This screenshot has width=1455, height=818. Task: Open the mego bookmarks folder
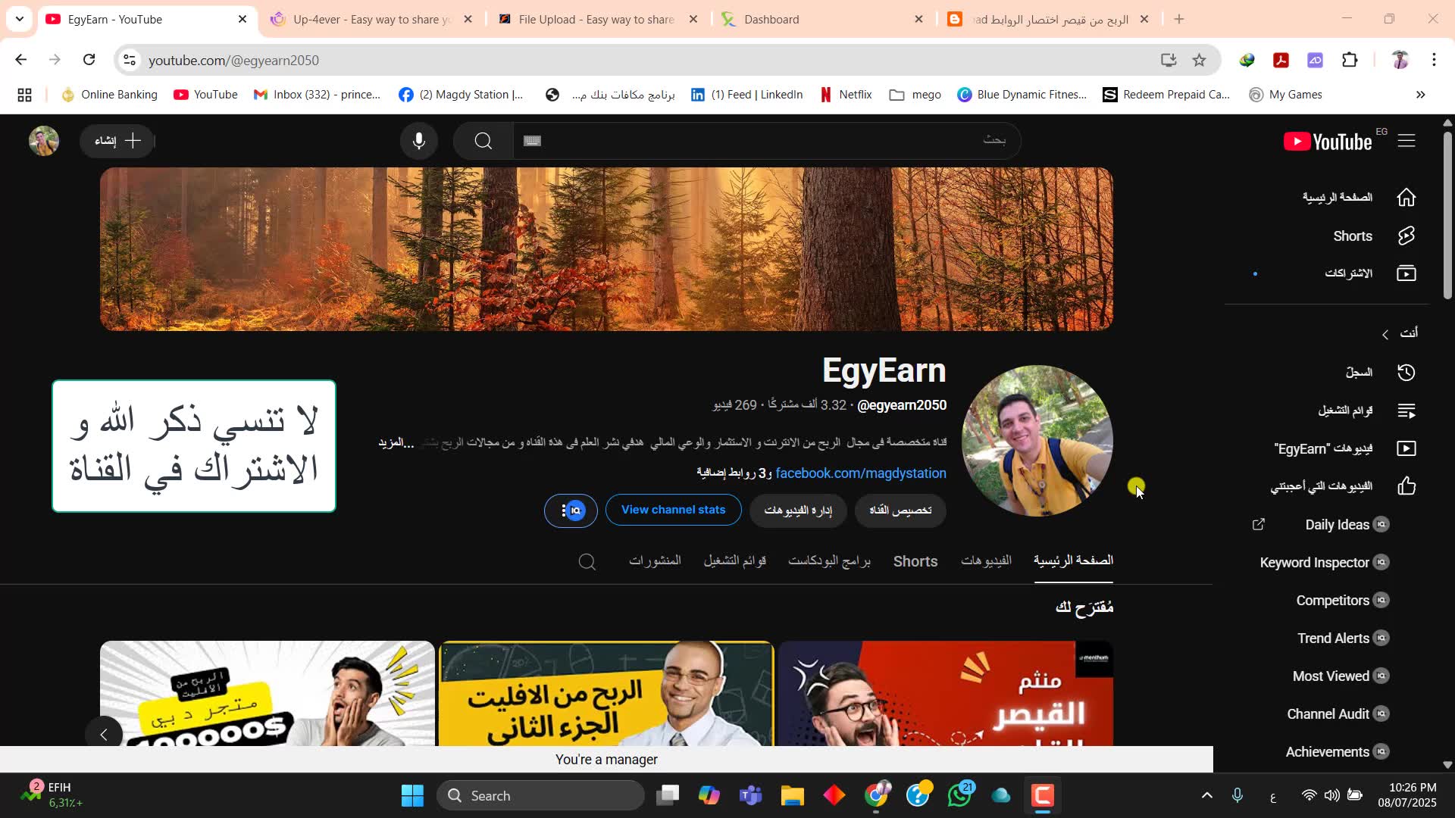click(915, 95)
